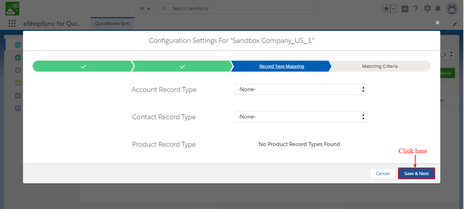Click the favorites star icon
Screen dimensions: 464x209
[x=386, y=9]
